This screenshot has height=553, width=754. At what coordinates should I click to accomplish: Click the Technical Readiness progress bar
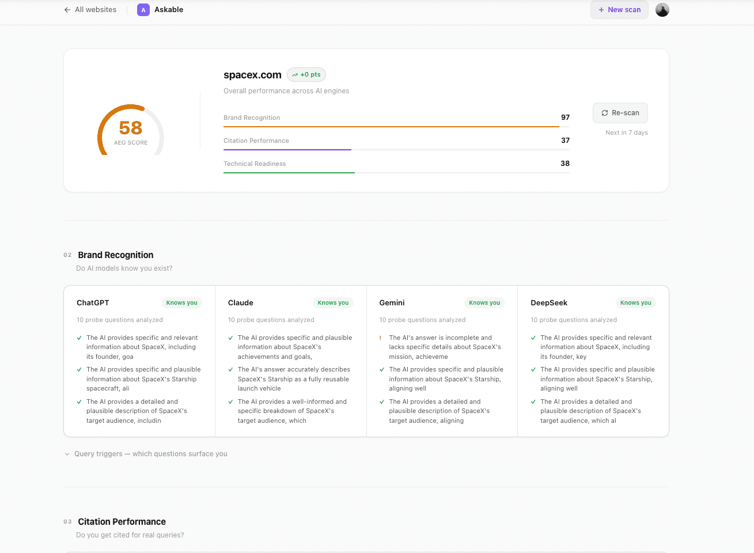(x=396, y=173)
